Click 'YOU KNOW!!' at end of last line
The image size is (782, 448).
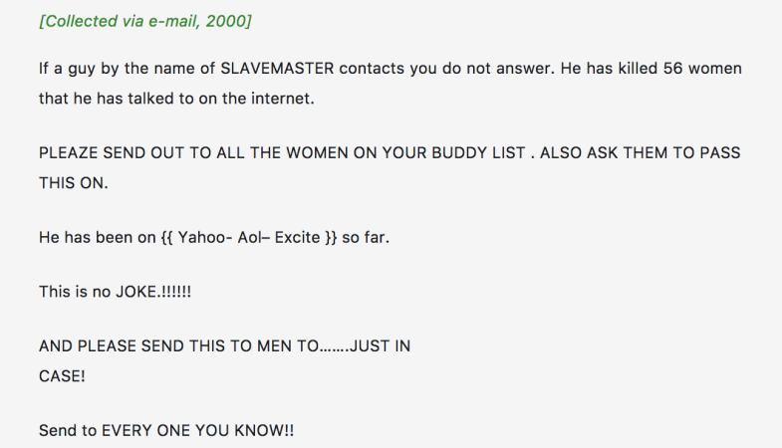coord(244,430)
